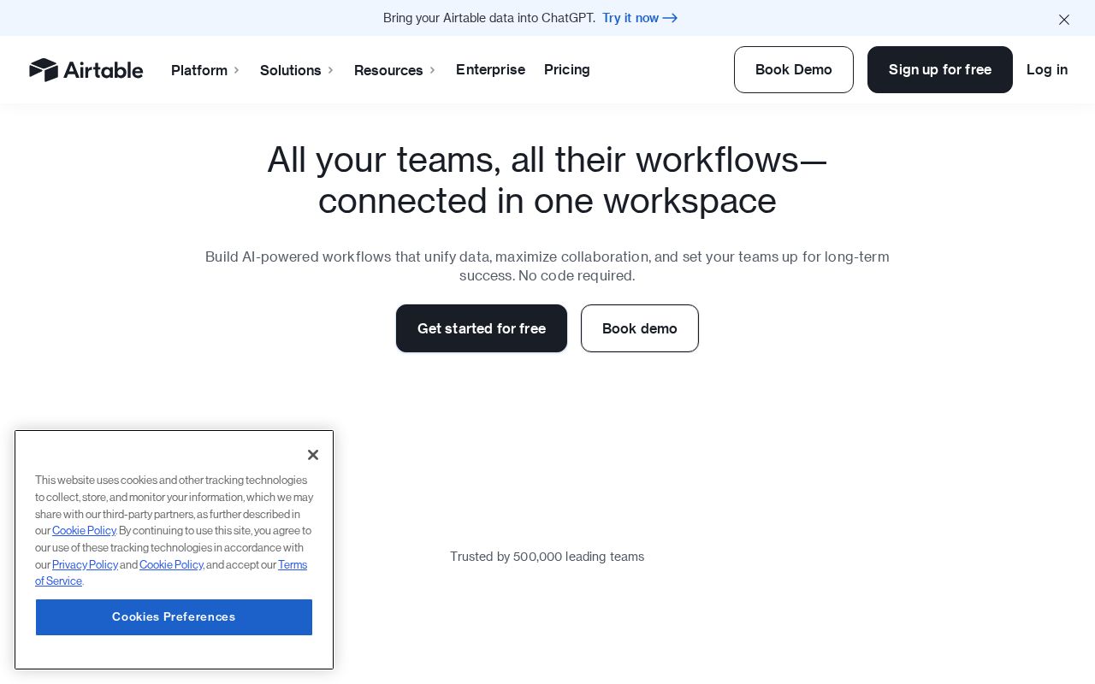The width and height of the screenshot is (1095, 684).
Task: Open the Solutions dropdown
Action: pos(291,70)
